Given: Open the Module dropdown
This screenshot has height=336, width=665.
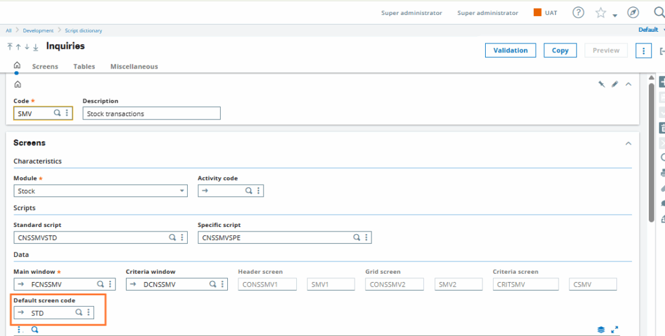Looking at the screenshot, I should pyautogui.click(x=182, y=191).
